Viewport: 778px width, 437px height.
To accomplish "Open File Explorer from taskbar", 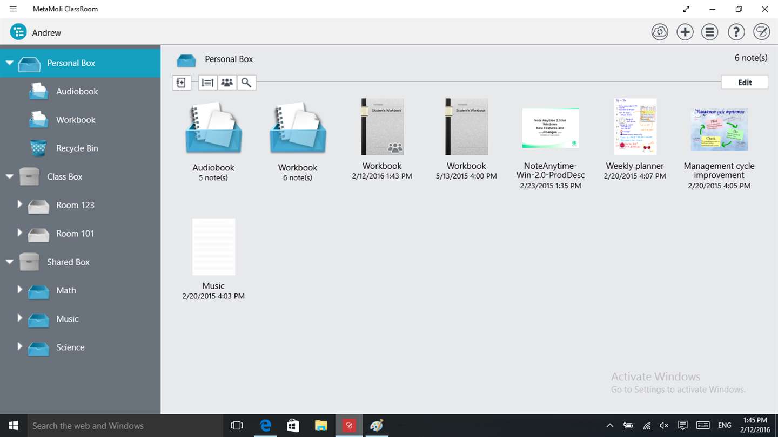I will pos(321,426).
